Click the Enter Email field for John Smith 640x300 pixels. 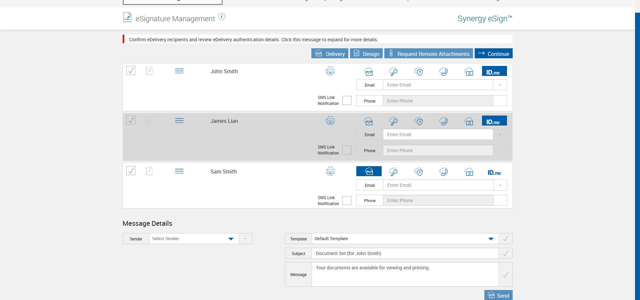pyautogui.click(x=438, y=85)
